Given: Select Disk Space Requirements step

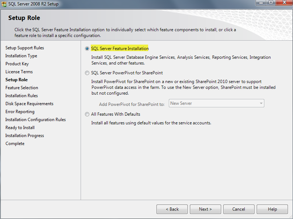Looking at the screenshot, I should click(x=29, y=104).
